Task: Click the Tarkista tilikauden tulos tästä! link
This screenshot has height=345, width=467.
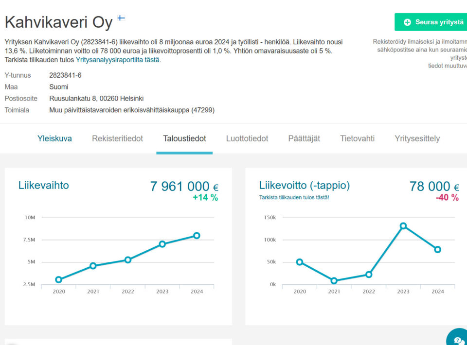Action: point(294,197)
